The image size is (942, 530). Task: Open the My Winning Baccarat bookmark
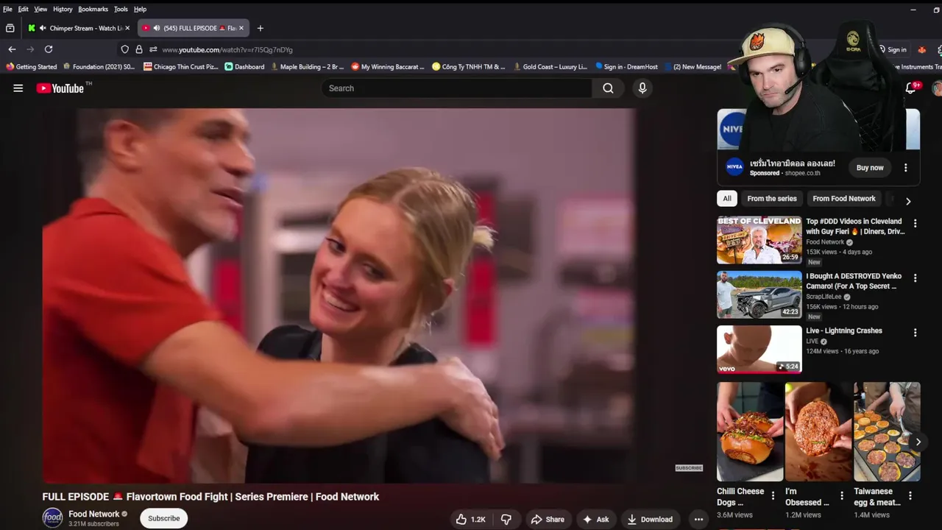(388, 66)
